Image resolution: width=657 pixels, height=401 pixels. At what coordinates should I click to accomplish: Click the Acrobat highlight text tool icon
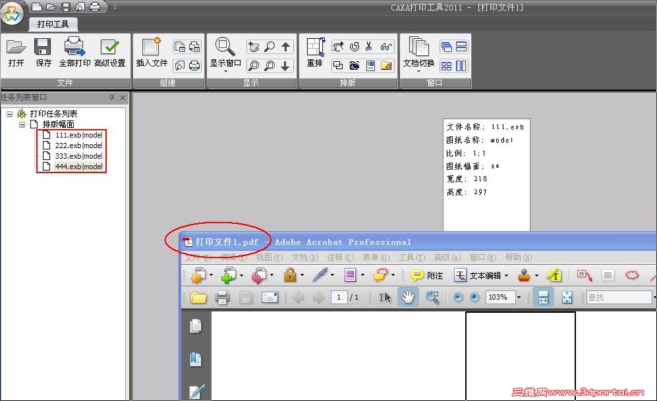[554, 275]
